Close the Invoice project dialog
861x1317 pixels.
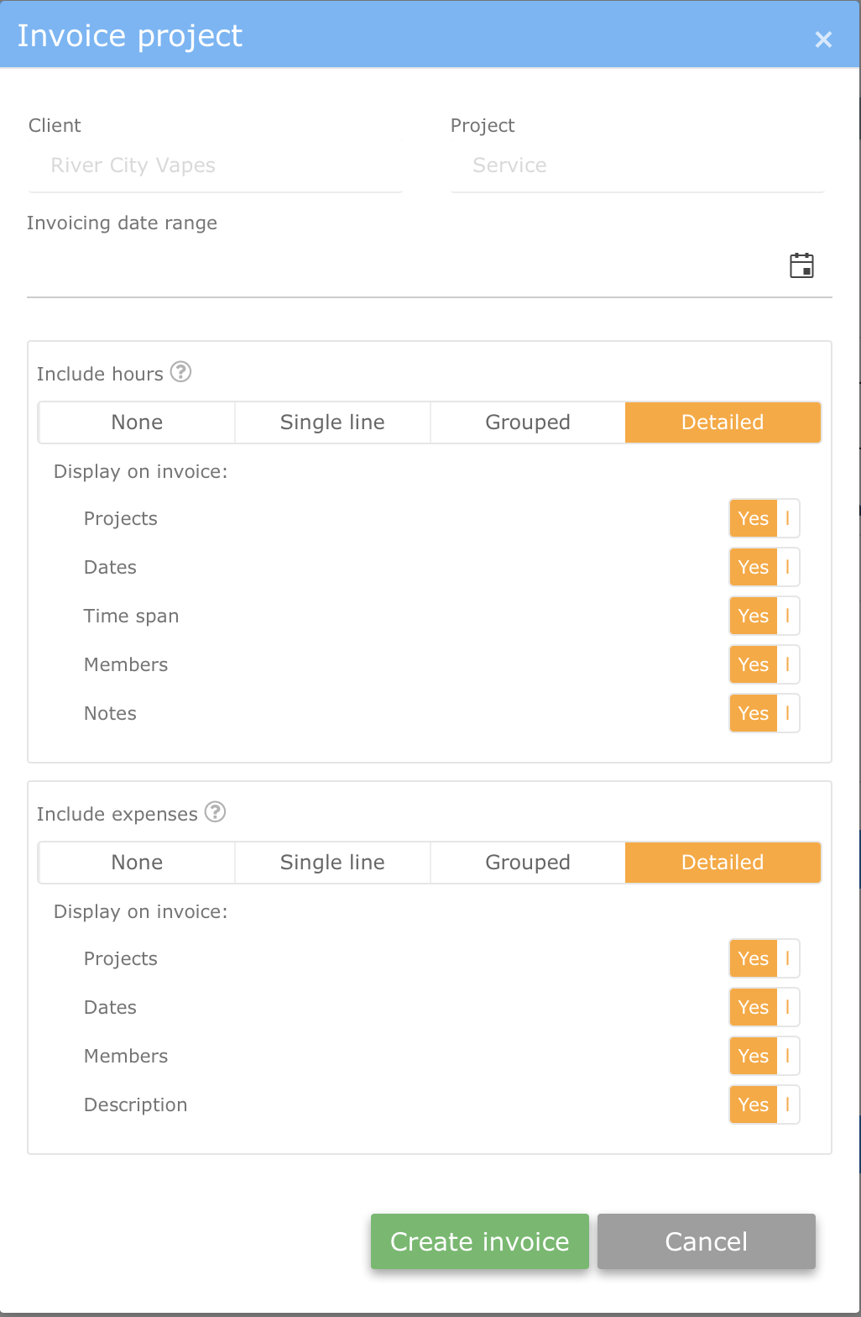[x=822, y=39]
